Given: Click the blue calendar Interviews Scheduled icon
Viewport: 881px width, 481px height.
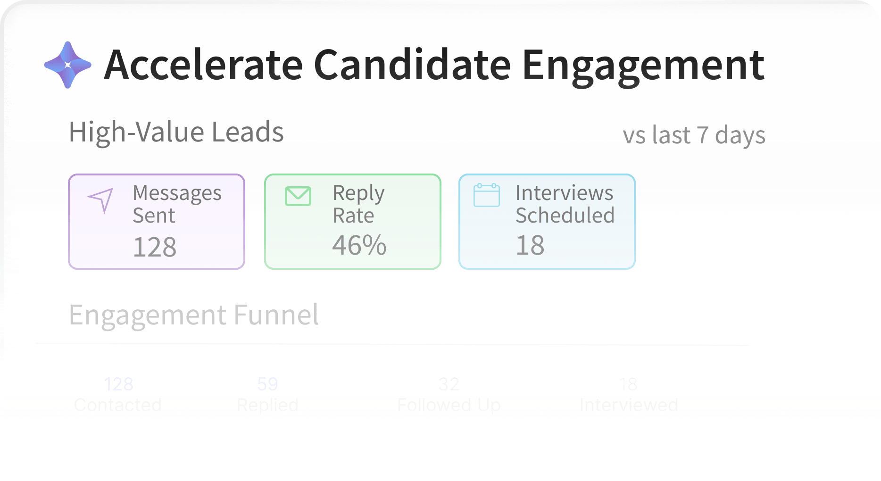Looking at the screenshot, I should pos(487,195).
